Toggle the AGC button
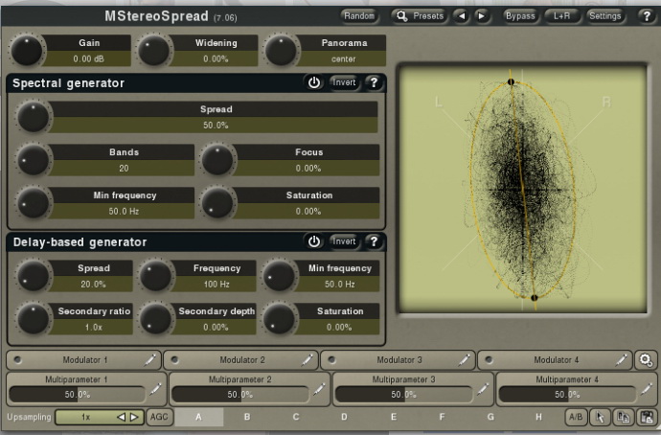The image size is (661, 435). pos(159,417)
